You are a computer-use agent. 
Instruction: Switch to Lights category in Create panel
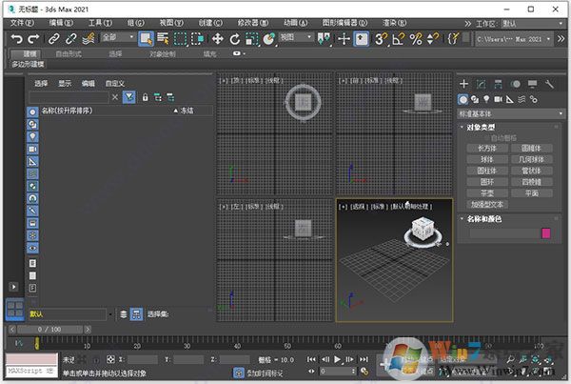(x=486, y=99)
